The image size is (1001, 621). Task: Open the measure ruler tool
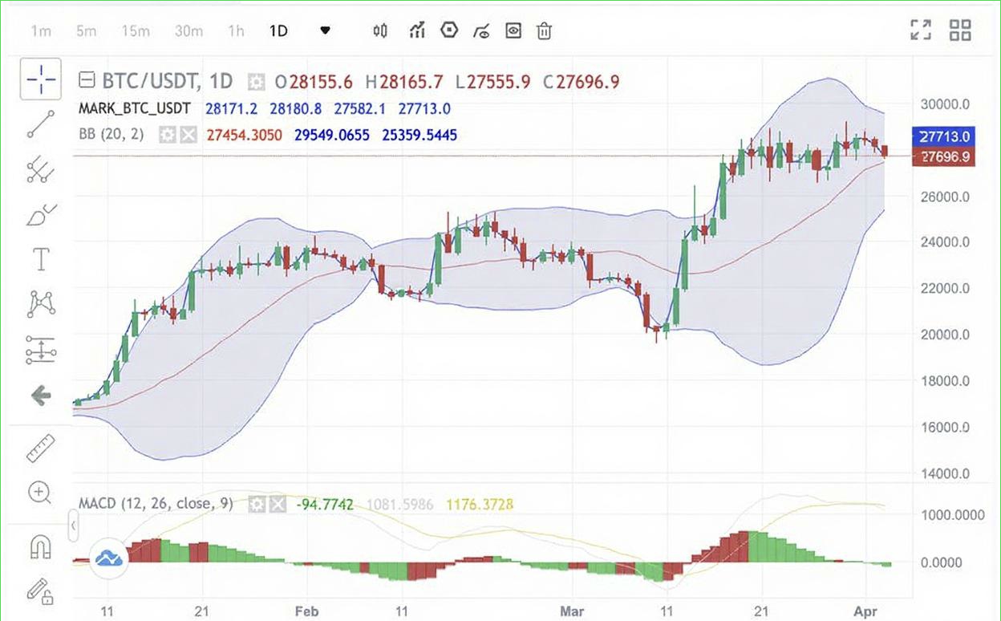[x=40, y=448]
